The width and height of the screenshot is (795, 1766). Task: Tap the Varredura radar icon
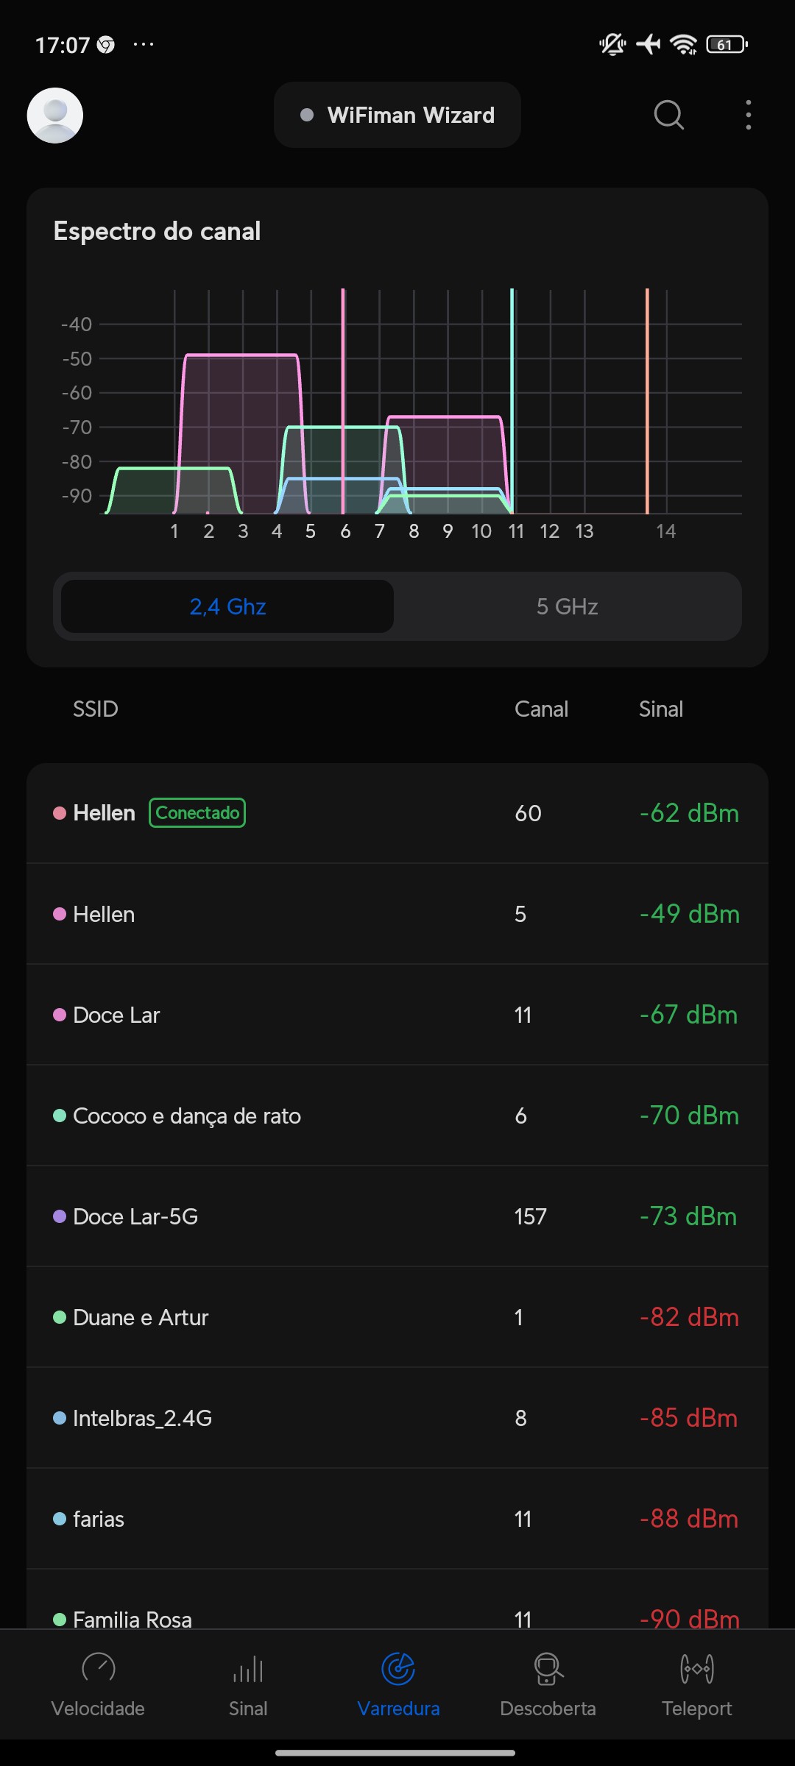pos(398,1668)
